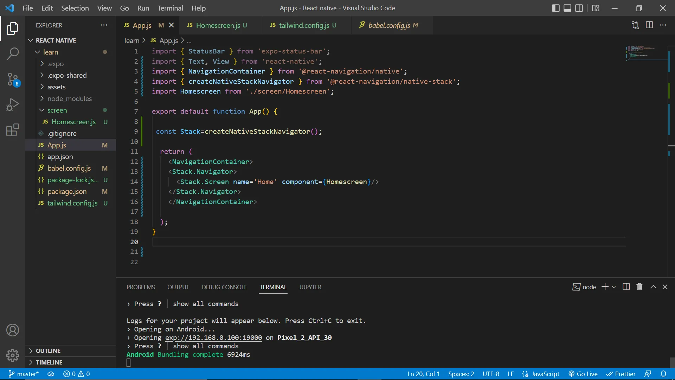
Task: Open the Terminal menu
Action: [x=170, y=8]
